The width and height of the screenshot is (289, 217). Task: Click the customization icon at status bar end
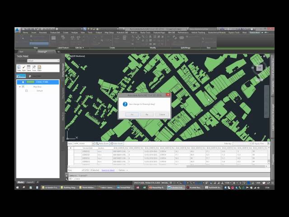(x=272, y=183)
